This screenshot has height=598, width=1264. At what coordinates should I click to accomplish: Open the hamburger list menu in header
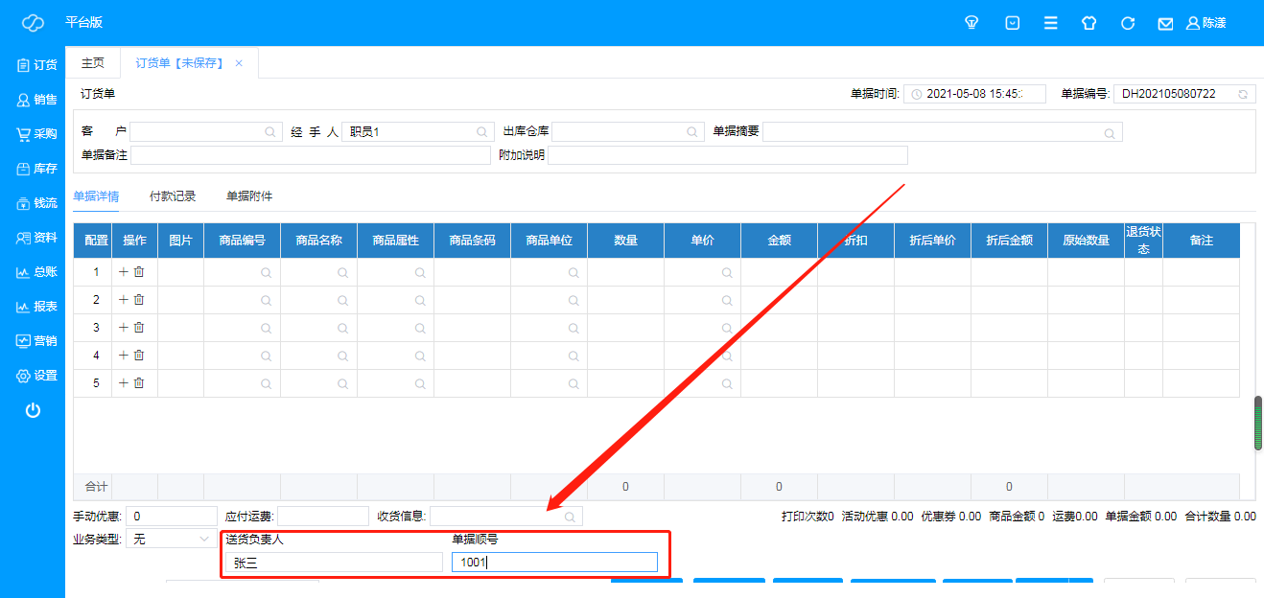(x=1051, y=23)
